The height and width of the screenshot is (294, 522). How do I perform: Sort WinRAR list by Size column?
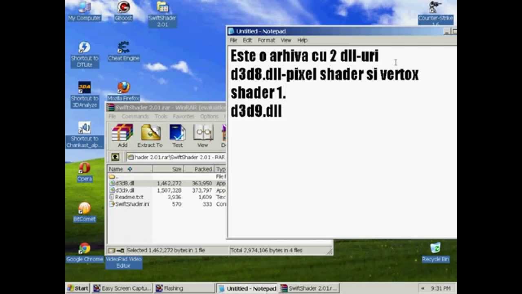point(168,169)
